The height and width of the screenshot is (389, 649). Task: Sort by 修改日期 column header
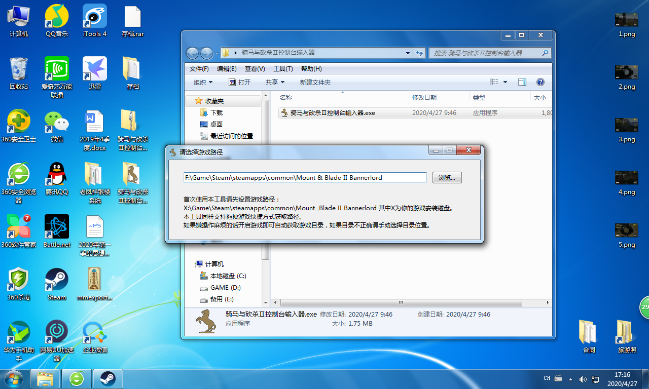[424, 97]
